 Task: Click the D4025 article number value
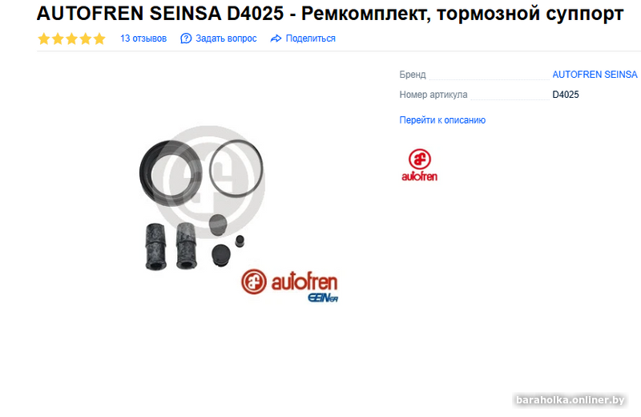566,95
